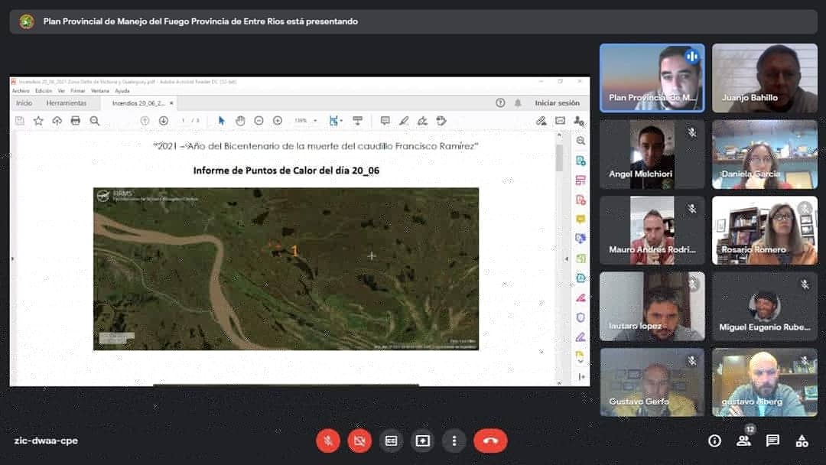Open Edición menu in Acrobat
This screenshot has height=465, width=826.
(43, 91)
